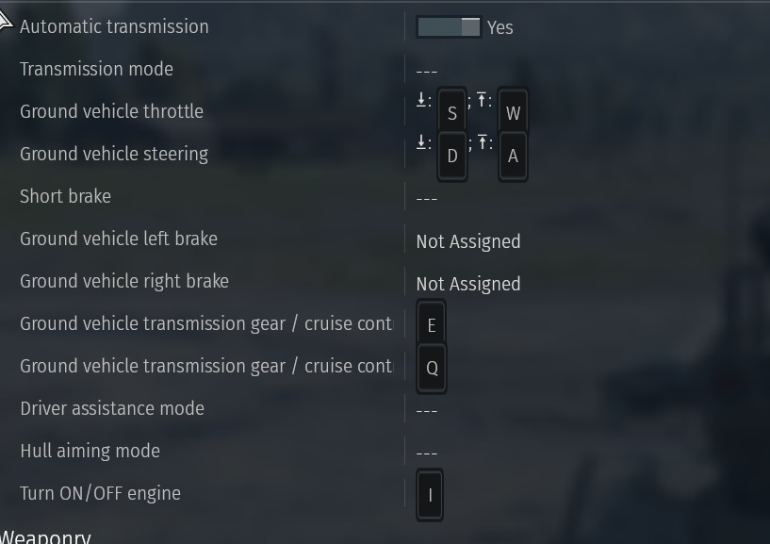Click the D key steering binding
The height and width of the screenshot is (544, 770).
(452, 156)
